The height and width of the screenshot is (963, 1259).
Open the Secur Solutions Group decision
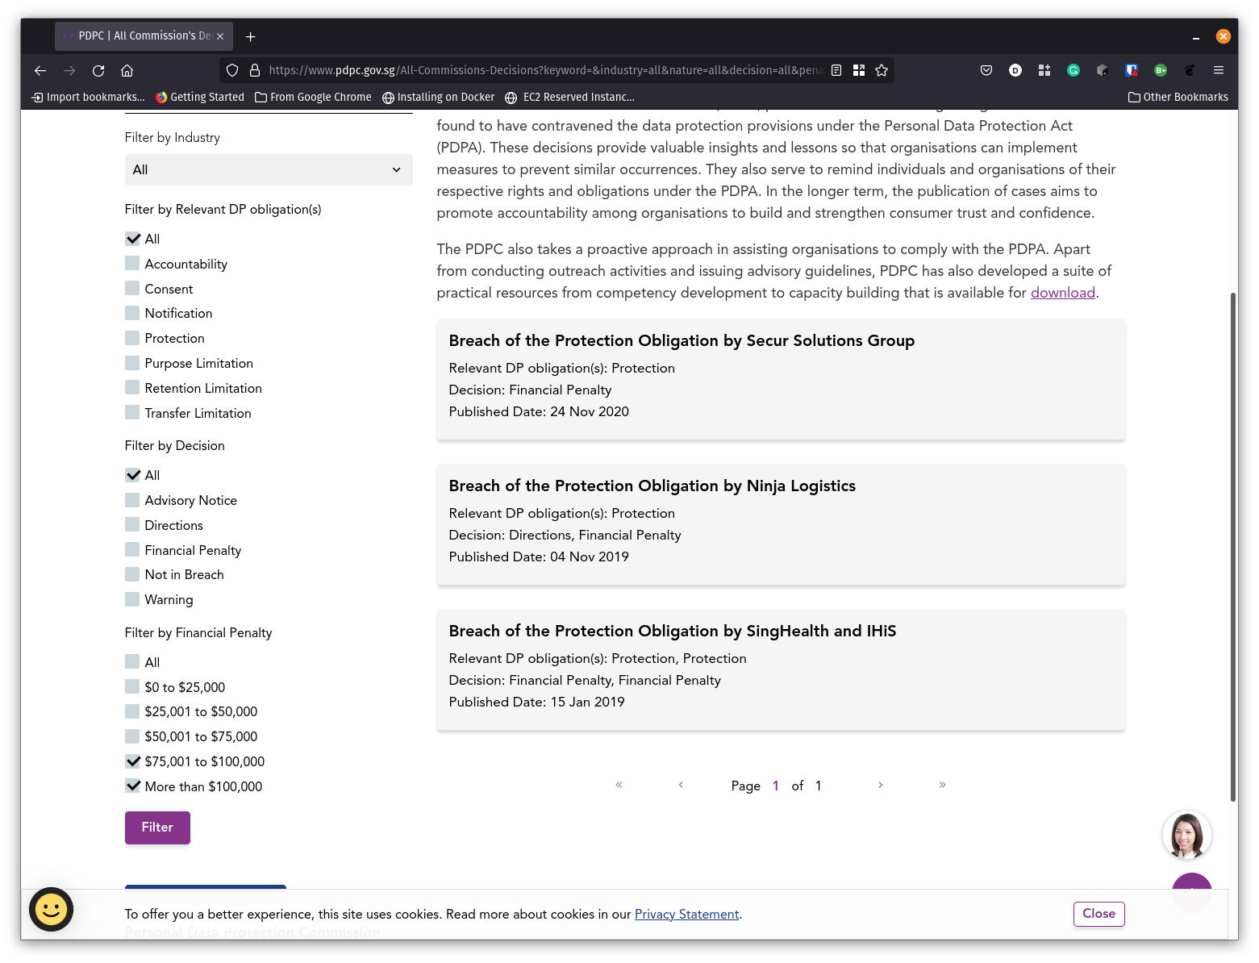pos(682,341)
